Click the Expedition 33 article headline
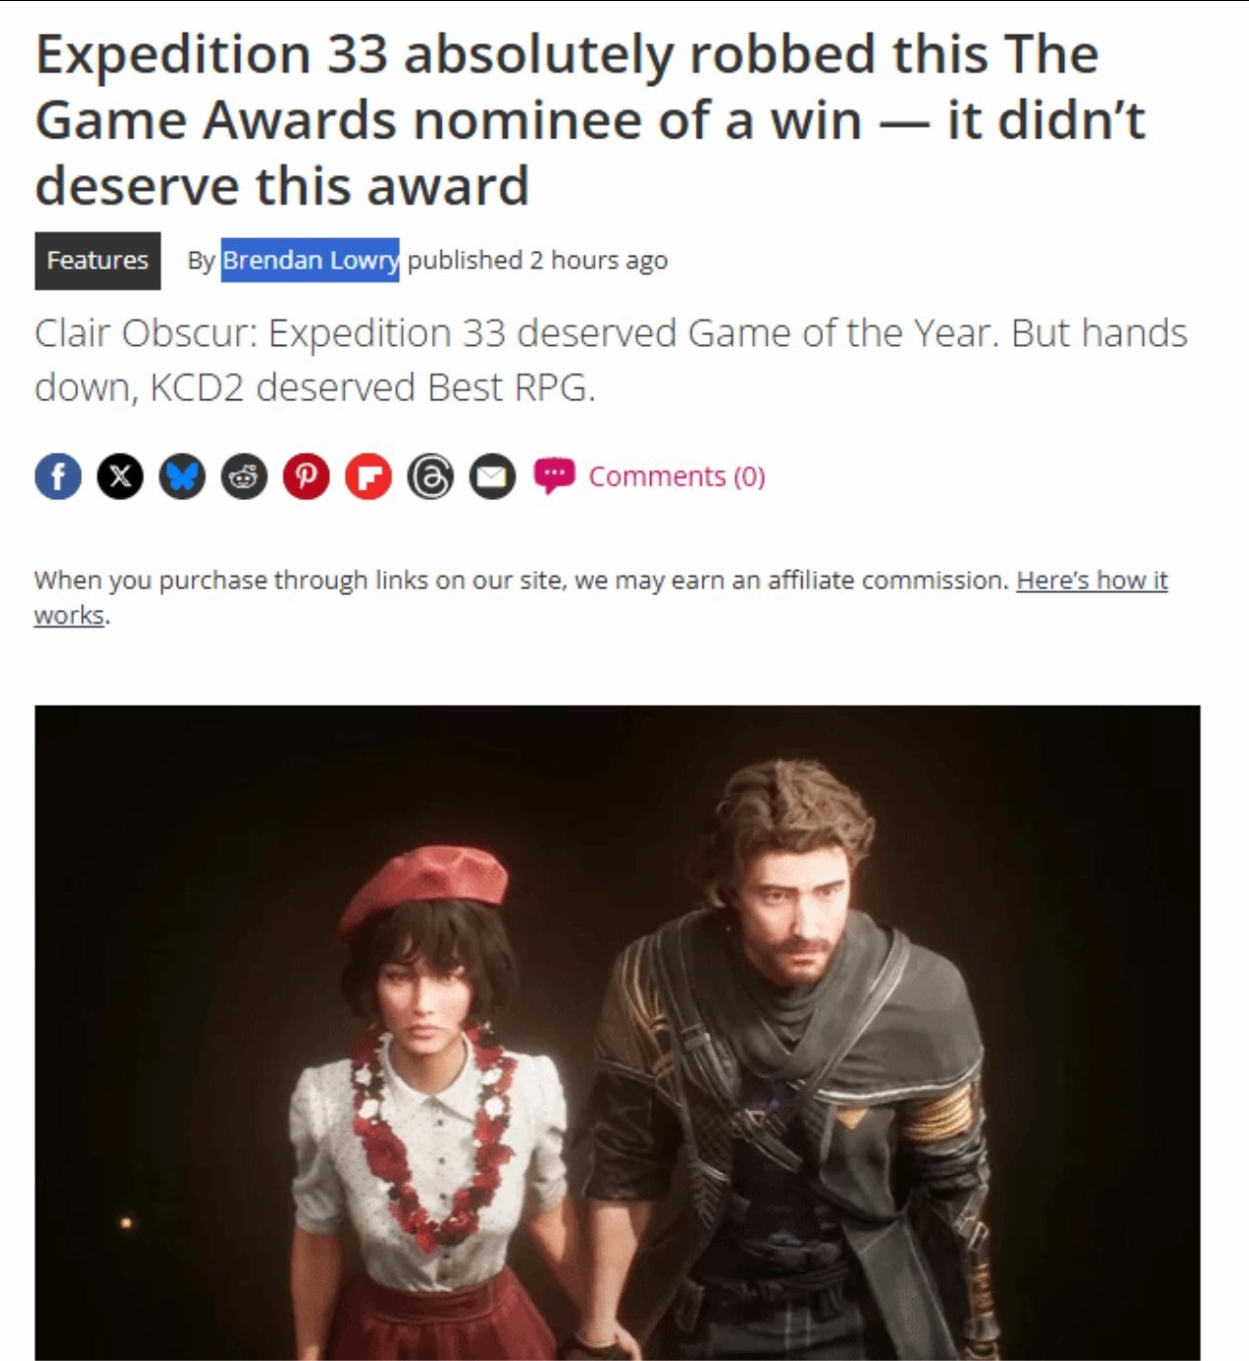 (591, 120)
